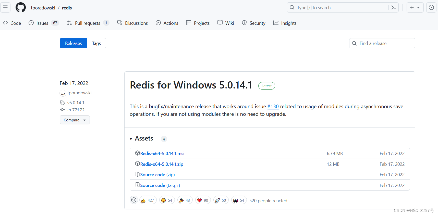Open Redis for Windows 5.0.14.1 release title
This screenshot has height=215, width=438.
(191, 85)
